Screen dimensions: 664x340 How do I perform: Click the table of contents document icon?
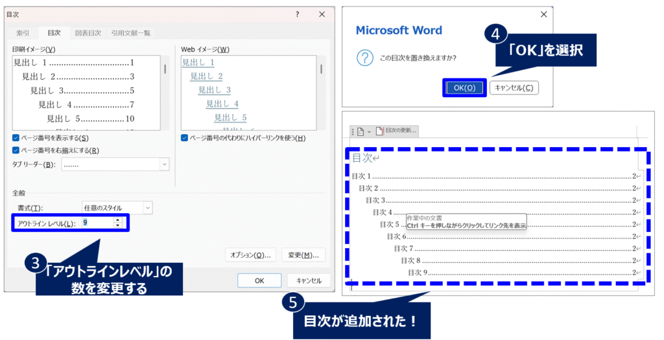tap(361, 131)
